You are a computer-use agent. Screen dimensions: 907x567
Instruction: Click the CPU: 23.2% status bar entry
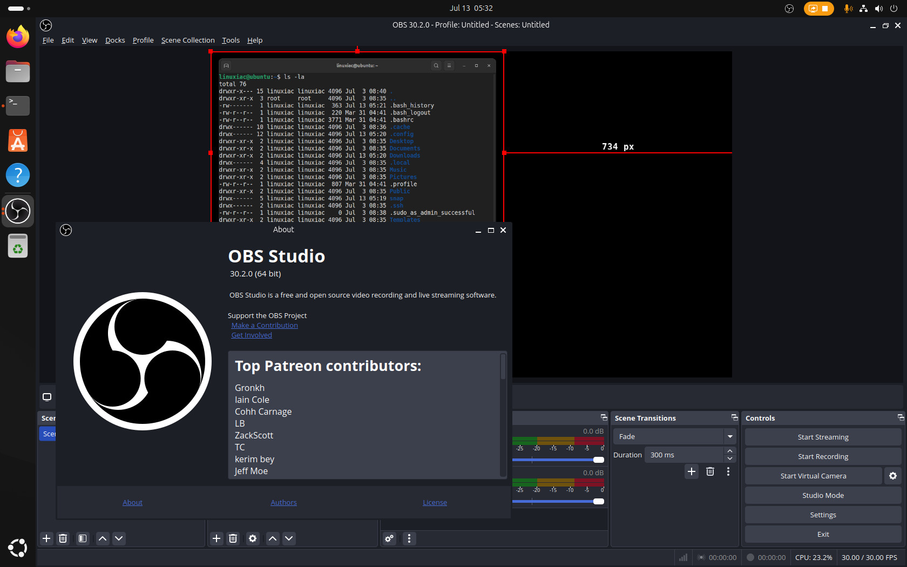(x=814, y=557)
